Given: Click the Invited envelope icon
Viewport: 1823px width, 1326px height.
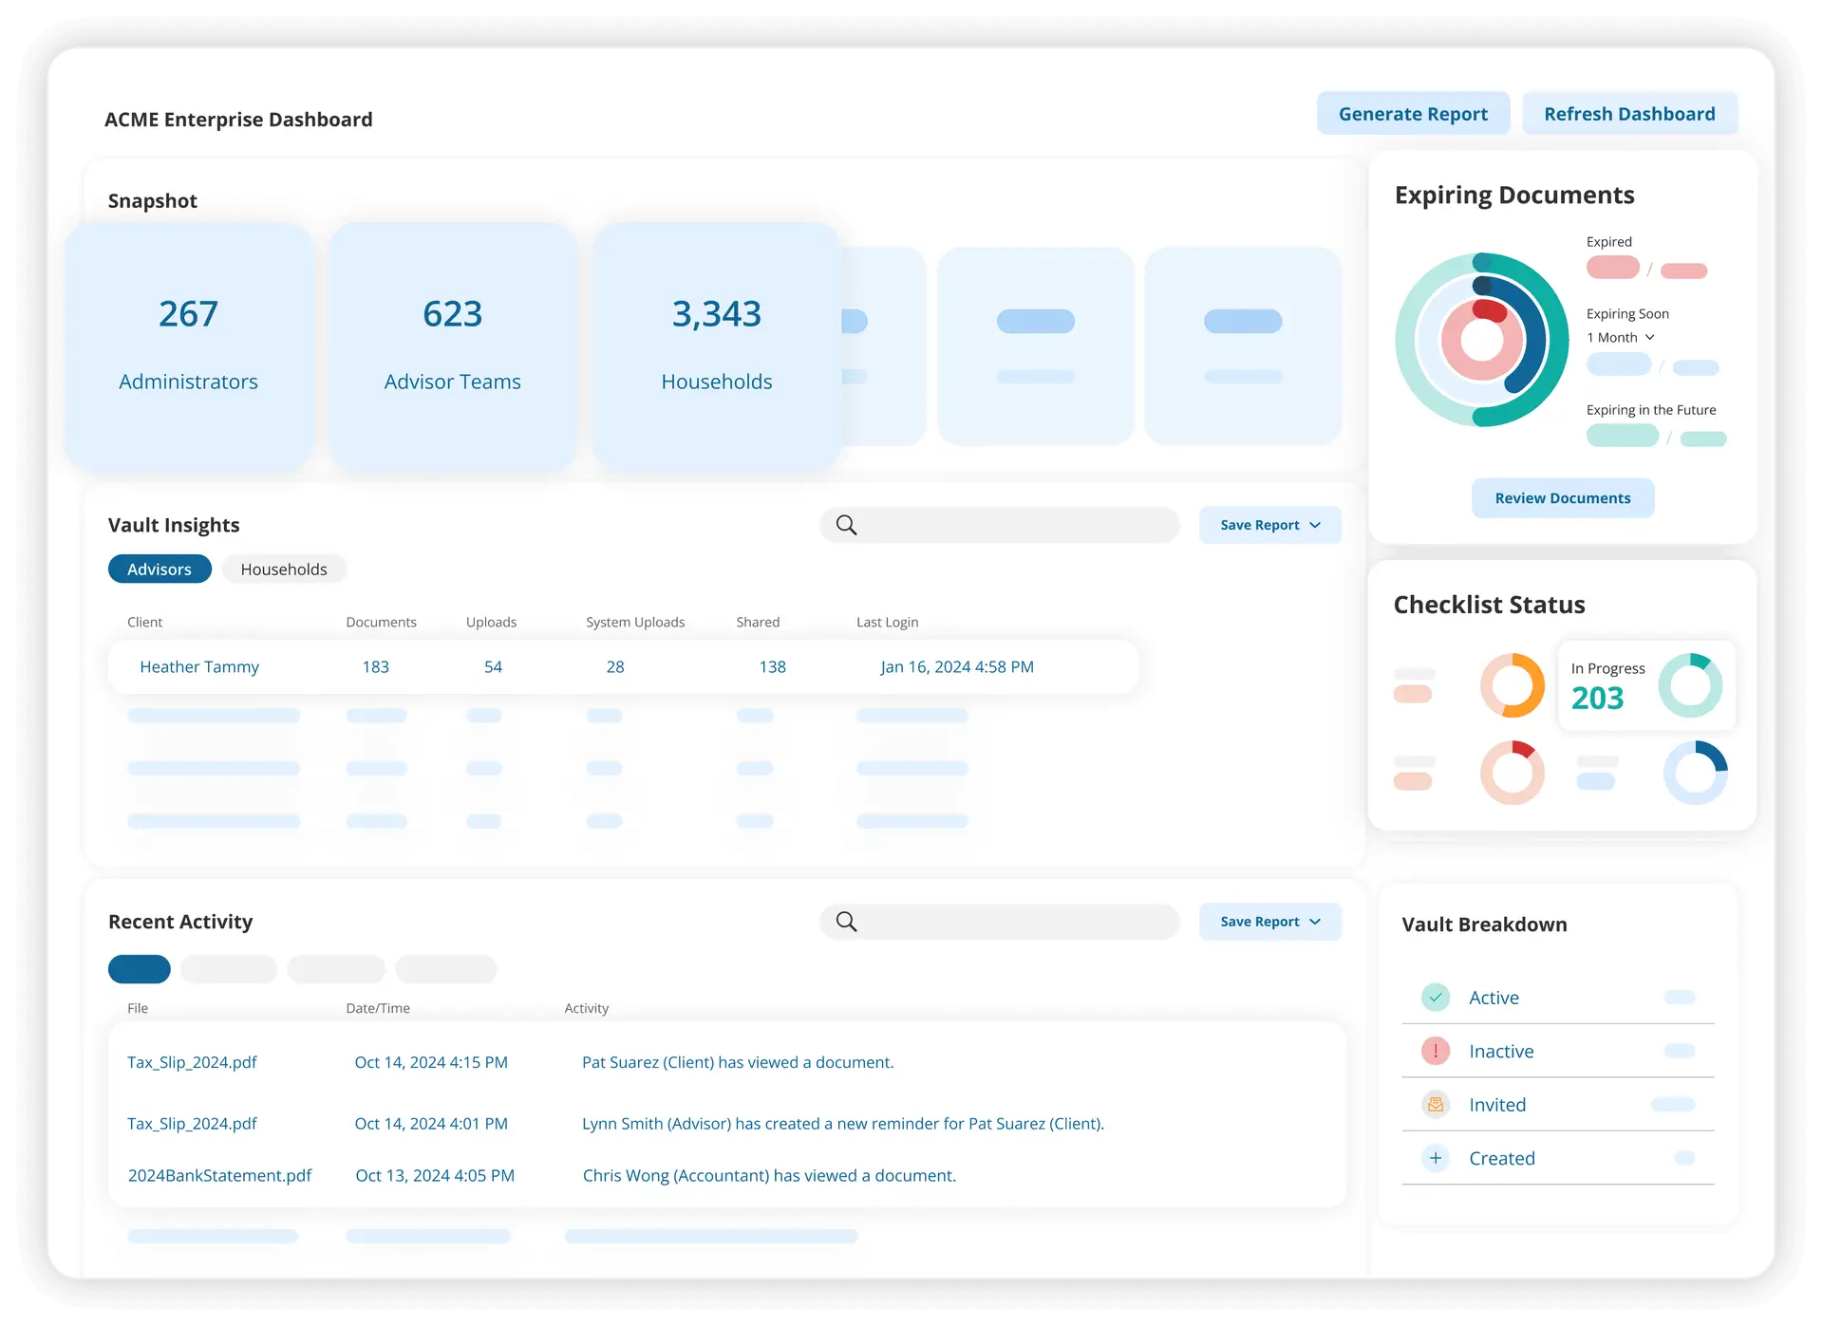Looking at the screenshot, I should pos(1435,1105).
